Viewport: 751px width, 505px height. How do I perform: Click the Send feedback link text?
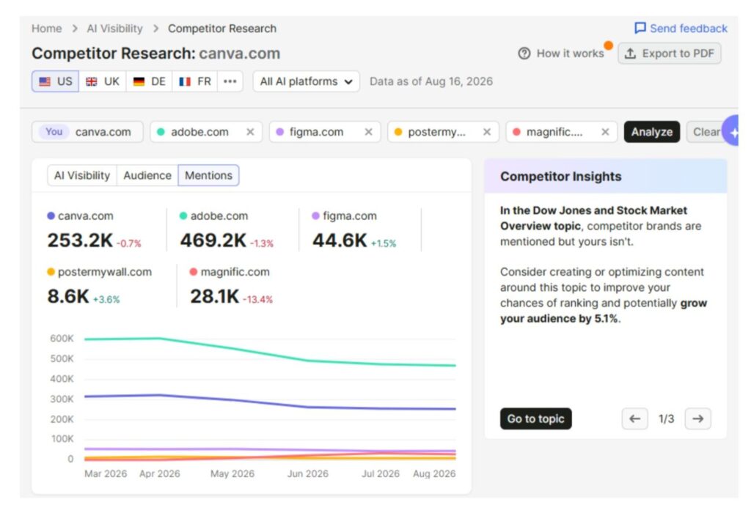coord(688,29)
